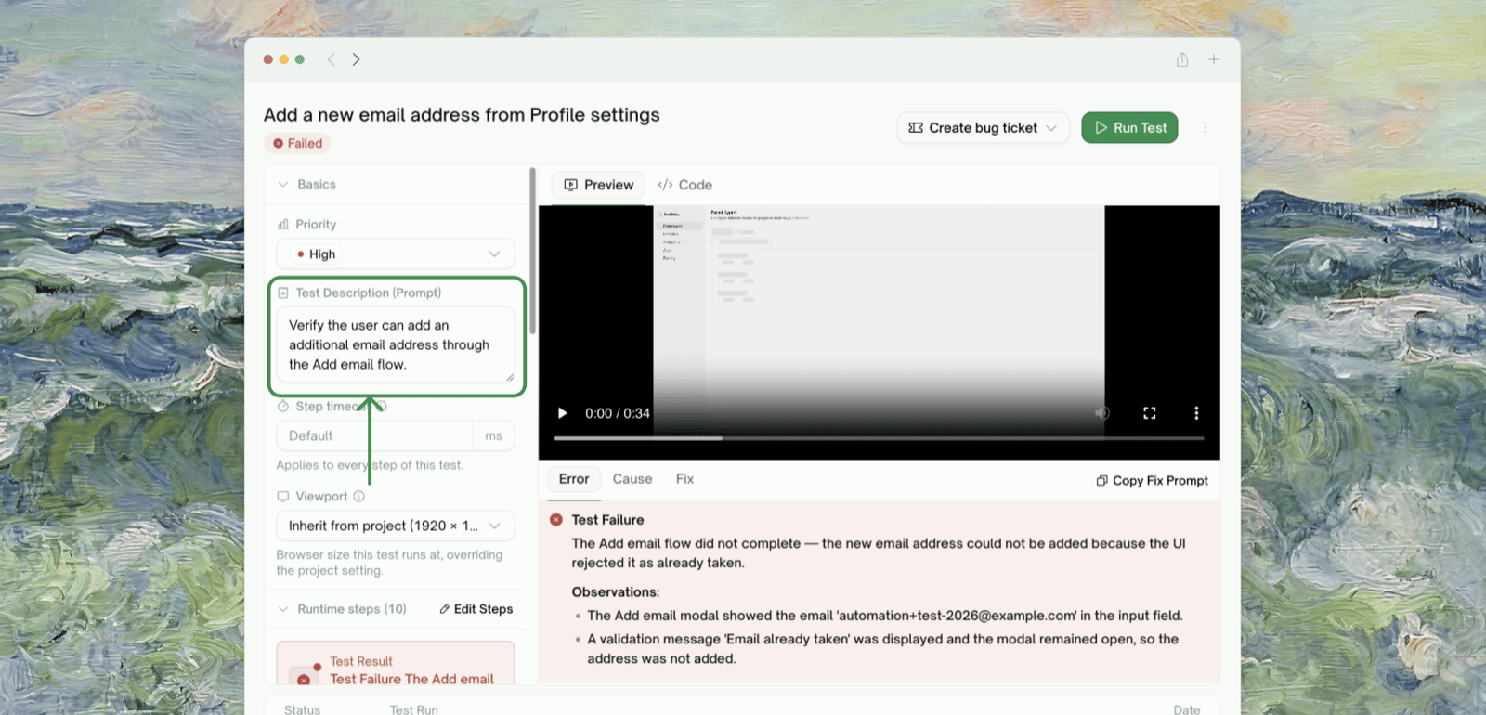Image resolution: width=1486 pixels, height=715 pixels.
Task: Go back with the left chevron arrow
Action: [331, 59]
